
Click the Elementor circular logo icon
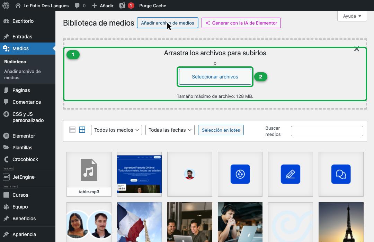pyautogui.click(x=6, y=136)
